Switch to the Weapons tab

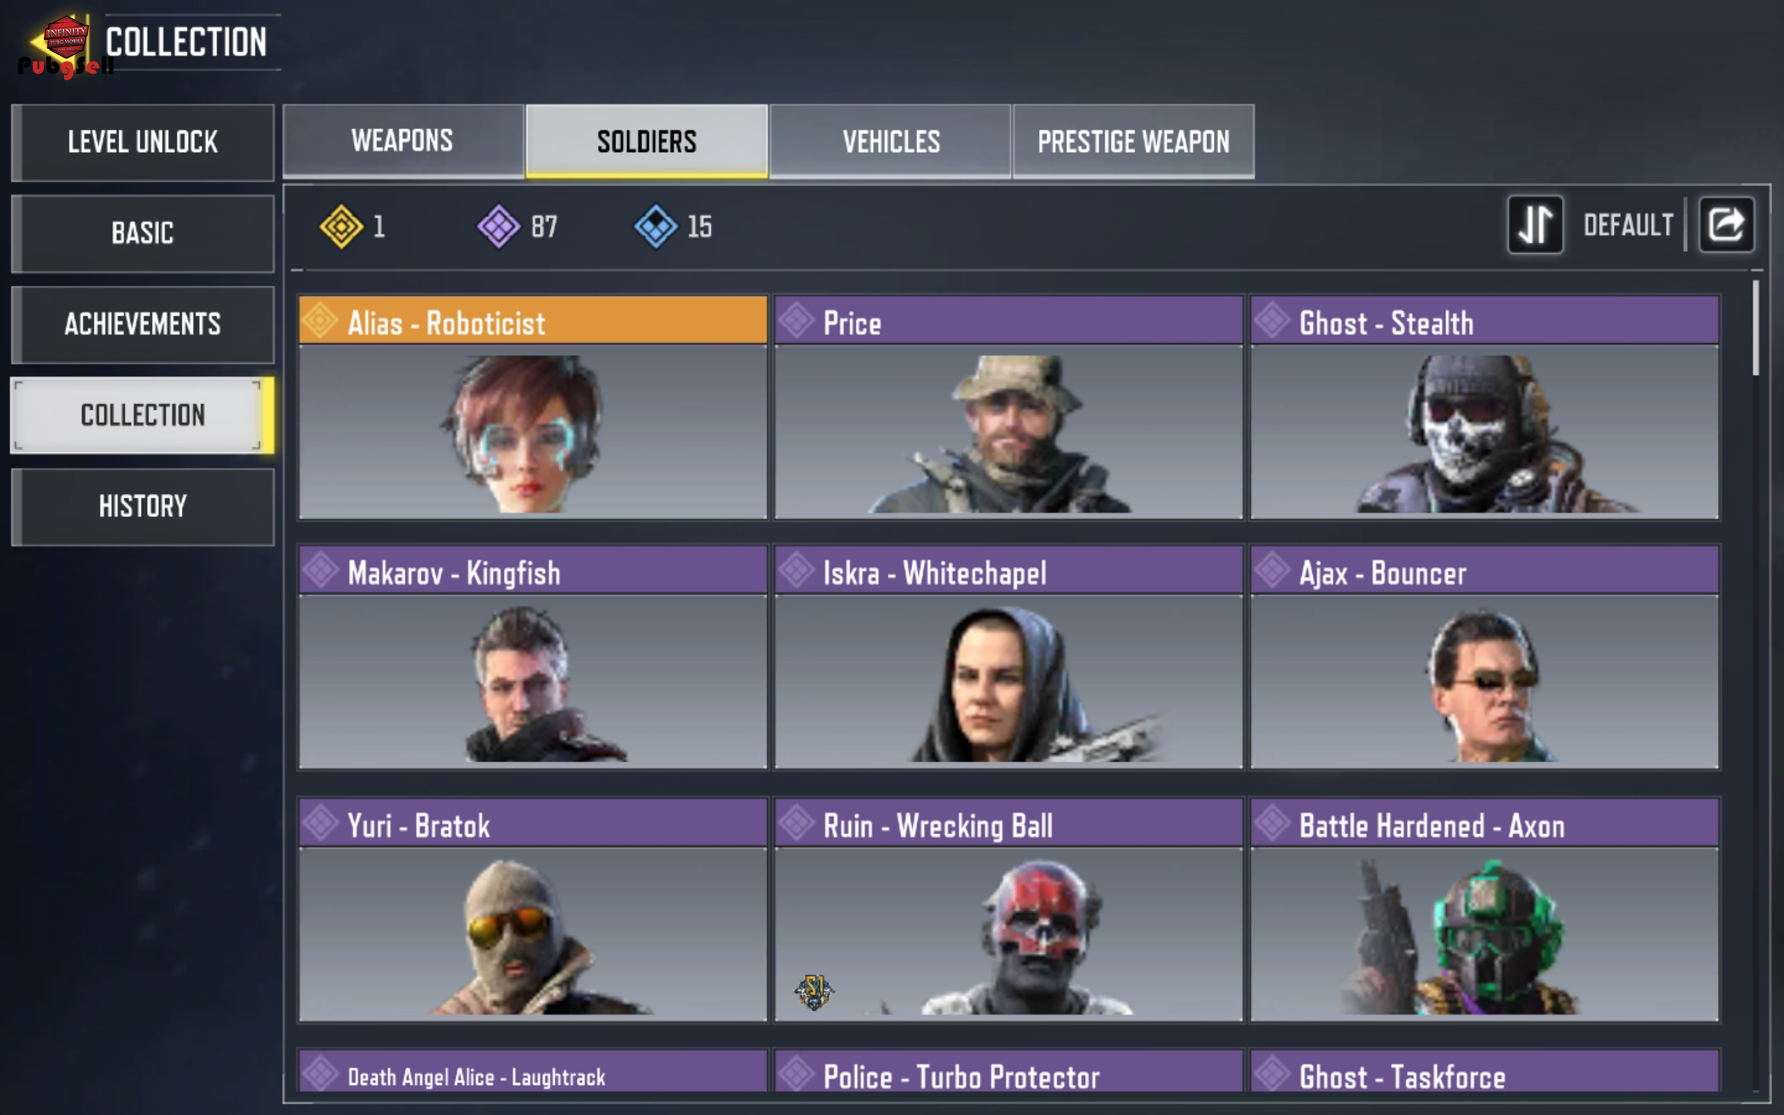pos(403,141)
